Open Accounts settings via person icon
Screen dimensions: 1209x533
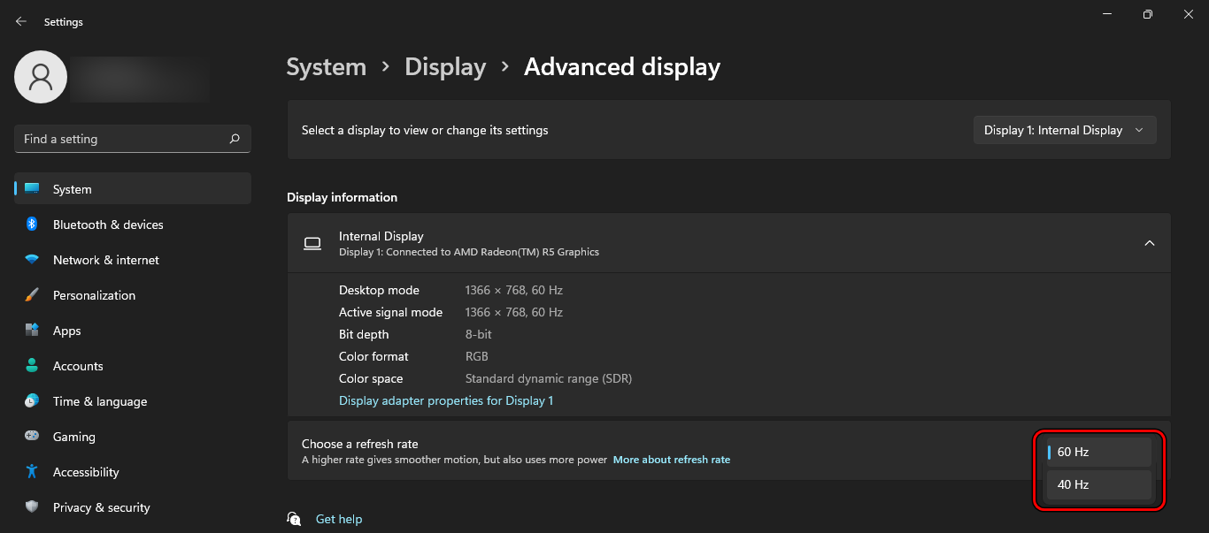(x=33, y=366)
